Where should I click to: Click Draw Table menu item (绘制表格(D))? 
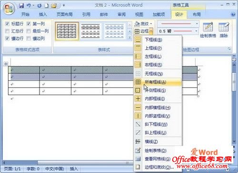coord(158,150)
